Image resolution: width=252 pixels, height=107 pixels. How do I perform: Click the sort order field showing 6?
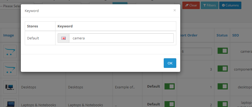[x=196, y=51]
